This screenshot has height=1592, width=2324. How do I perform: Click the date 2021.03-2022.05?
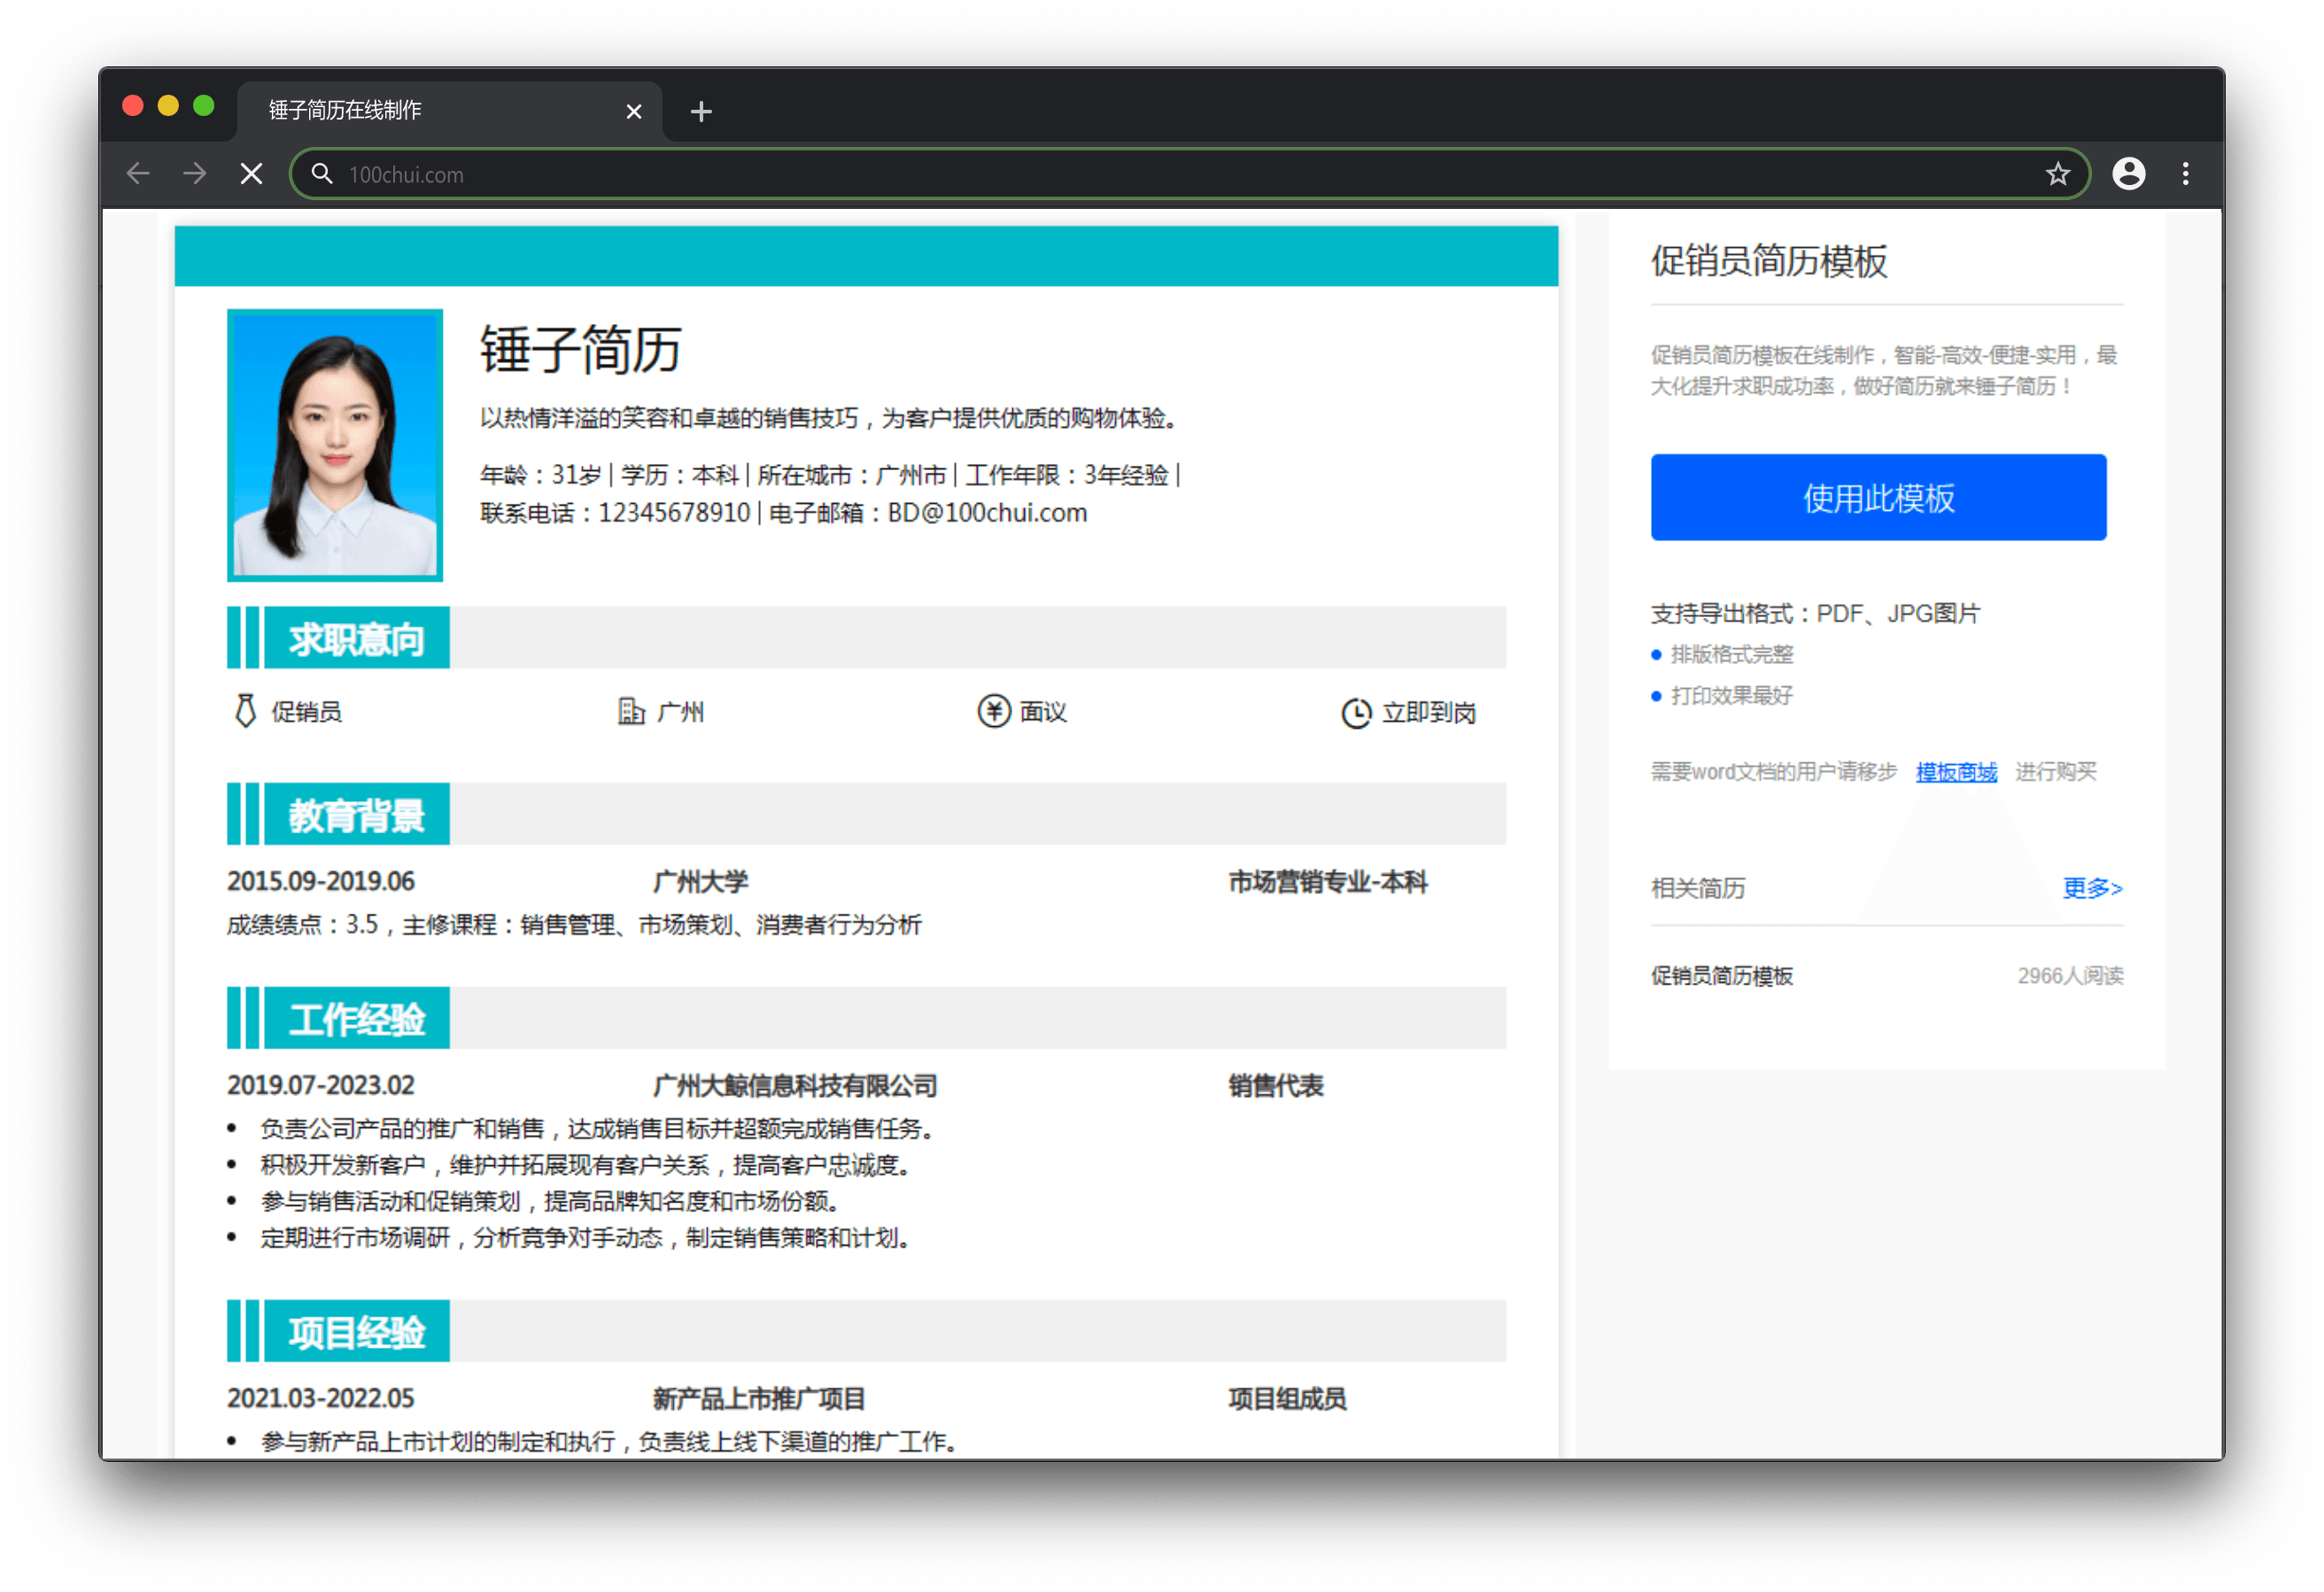(x=320, y=1398)
